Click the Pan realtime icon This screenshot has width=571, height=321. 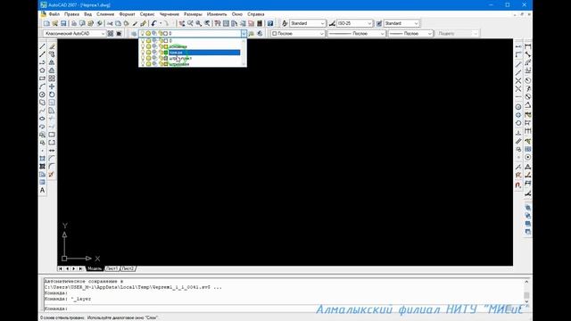coord(182,23)
